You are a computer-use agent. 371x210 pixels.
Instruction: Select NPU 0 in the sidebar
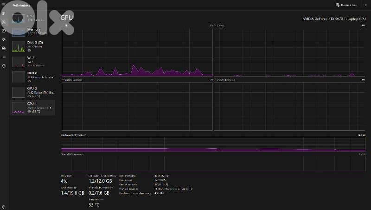coord(32,76)
